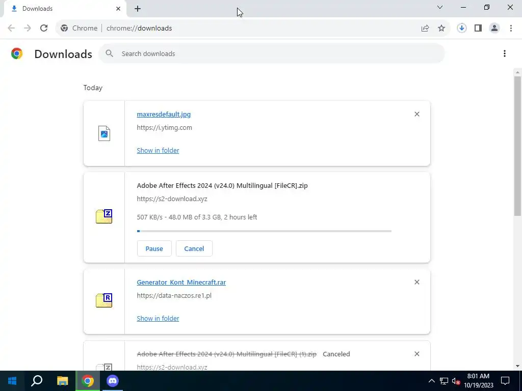Close the Downloads tab
The width and height of the screenshot is (522, 391).
[118, 9]
